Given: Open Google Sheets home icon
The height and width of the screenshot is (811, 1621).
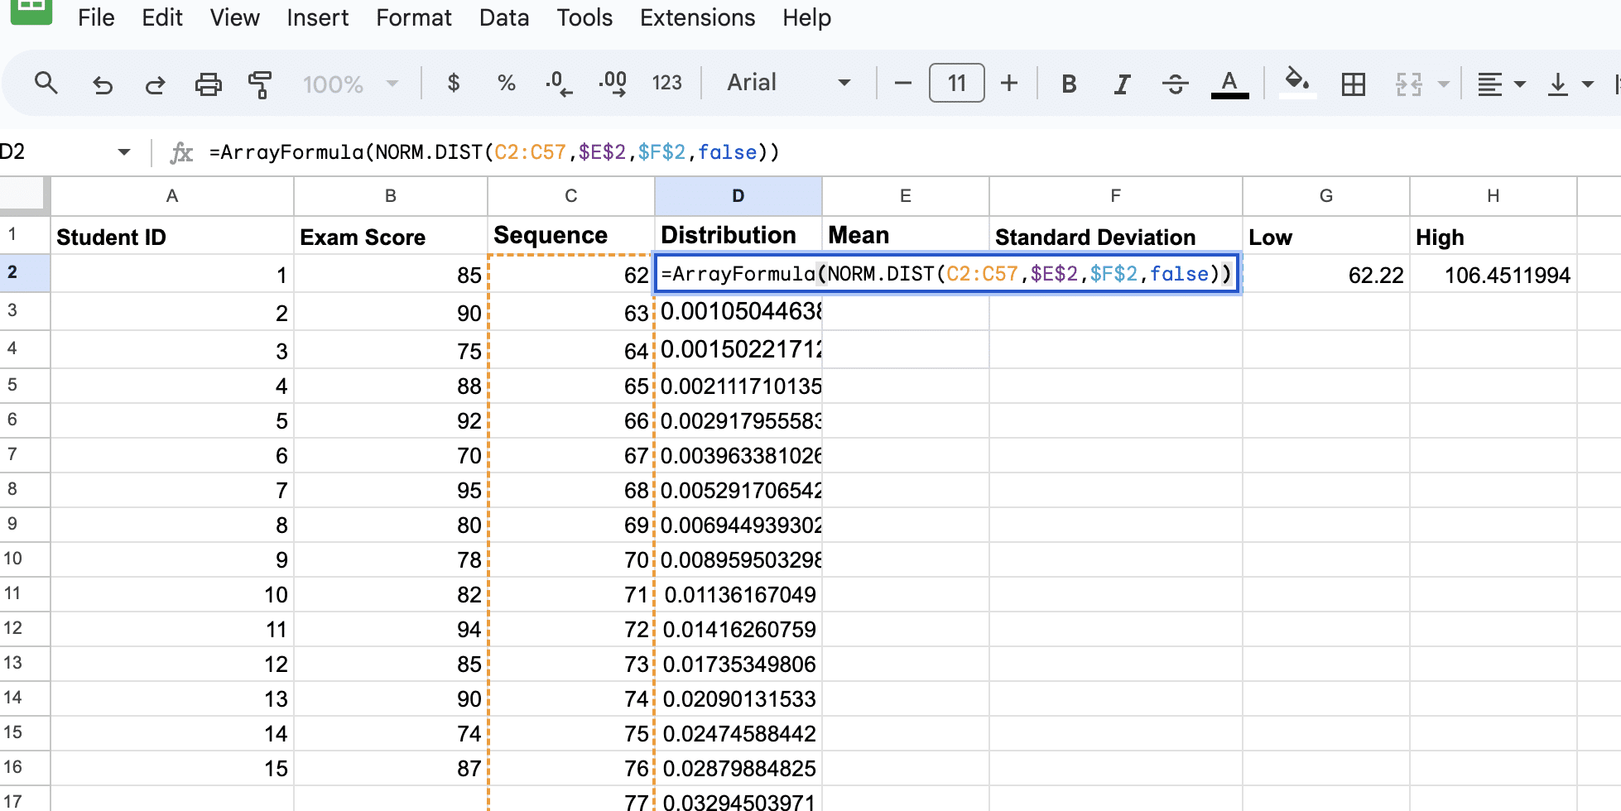Looking at the screenshot, I should pyautogui.click(x=31, y=10).
